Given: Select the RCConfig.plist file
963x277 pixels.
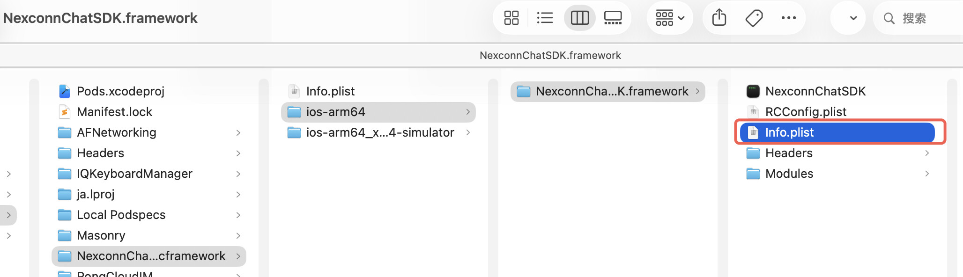Looking at the screenshot, I should point(805,112).
